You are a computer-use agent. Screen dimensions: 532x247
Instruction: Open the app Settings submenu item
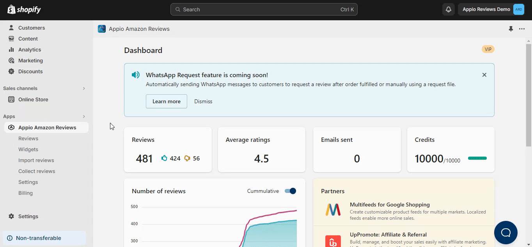28,182
